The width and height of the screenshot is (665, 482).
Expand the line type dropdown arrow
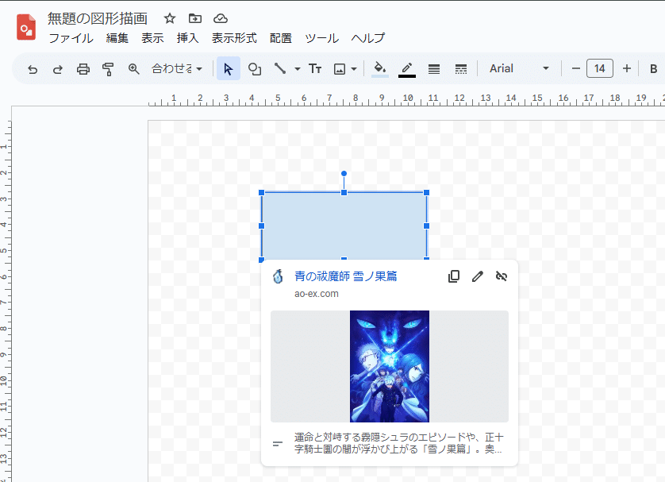(x=298, y=69)
